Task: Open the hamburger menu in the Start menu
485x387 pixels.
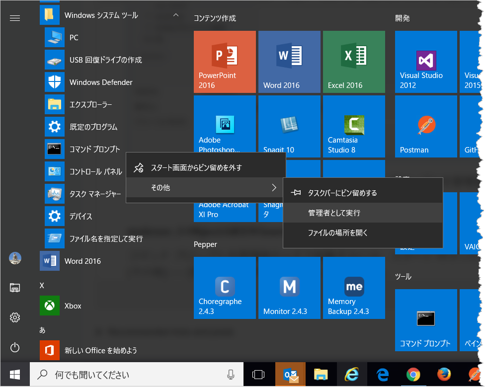Action: tap(15, 18)
